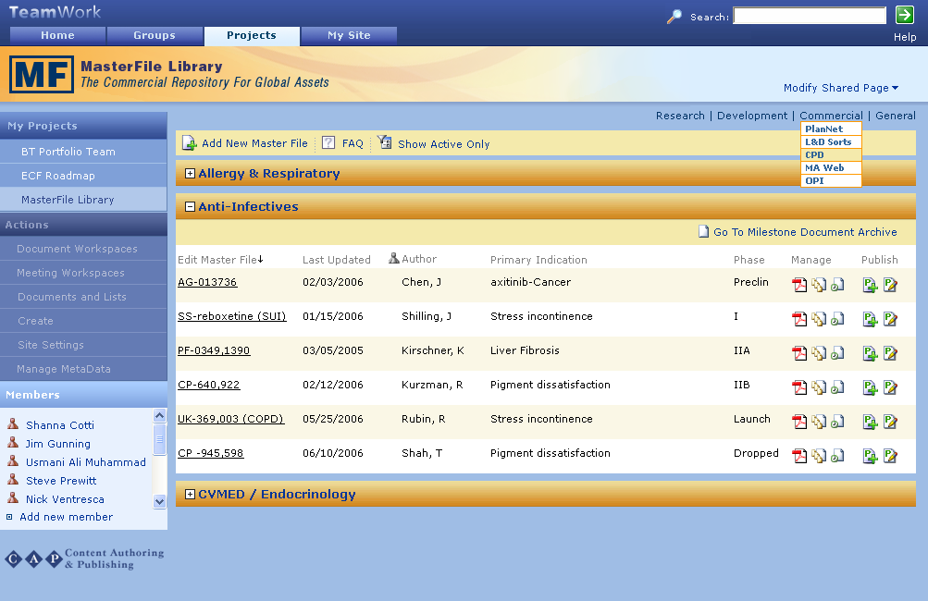928x601 pixels.
Task: Open member Steve Prewitt
Action: point(61,481)
